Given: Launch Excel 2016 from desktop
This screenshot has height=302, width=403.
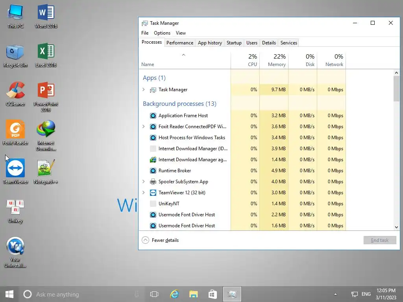Looking at the screenshot, I should 46,55.
